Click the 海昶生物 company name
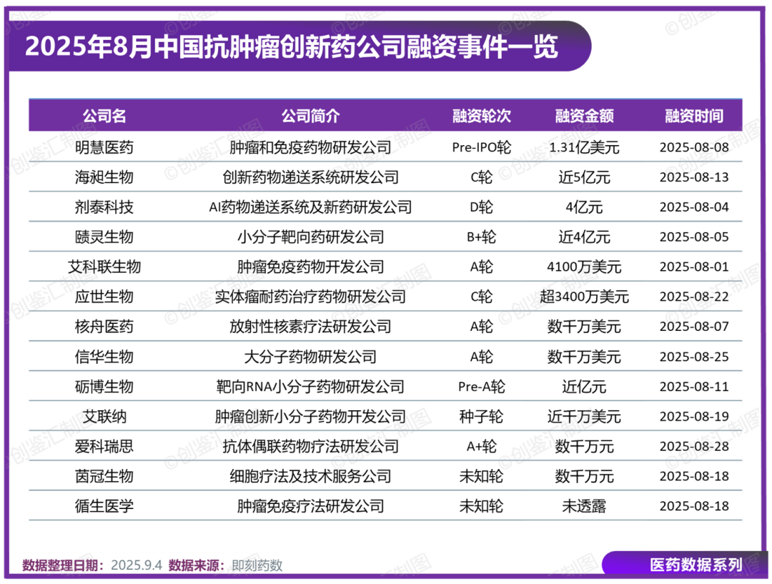Viewport: 772px width, 584px height. coord(104,177)
